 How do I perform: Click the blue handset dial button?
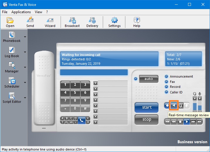tap(81, 120)
